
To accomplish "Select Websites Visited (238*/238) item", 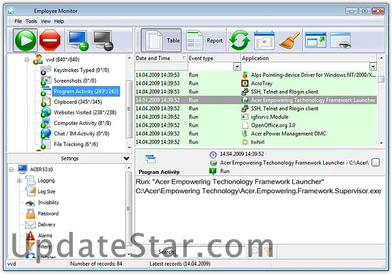I will pos(85,112).
